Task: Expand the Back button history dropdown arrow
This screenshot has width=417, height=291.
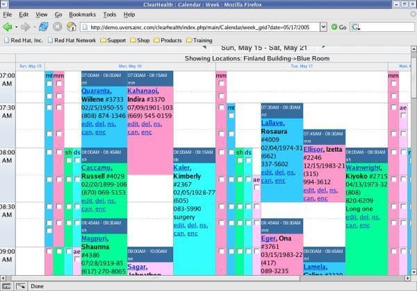Action: [17, 27]
